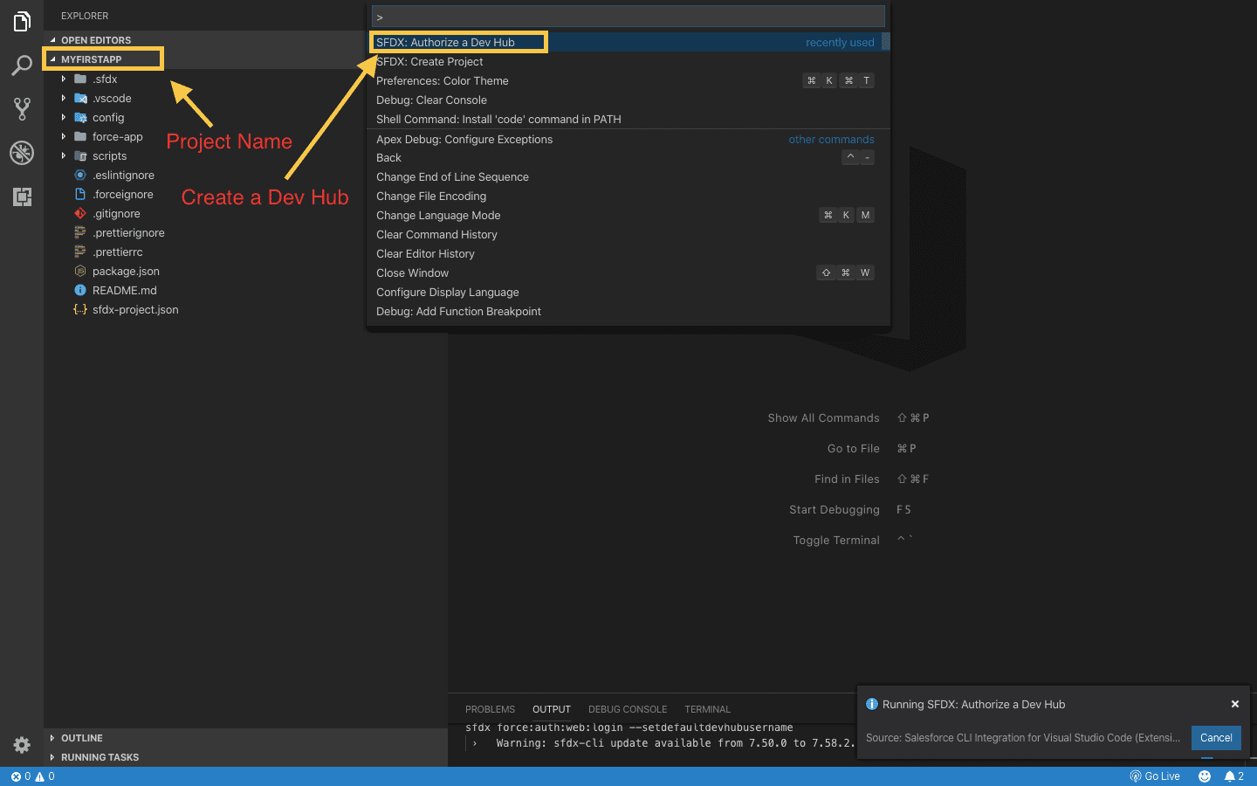The height and width of the screenshot is (786, 1257).
Task: Open the .forceignore file
Action: (x=123, y=194)
